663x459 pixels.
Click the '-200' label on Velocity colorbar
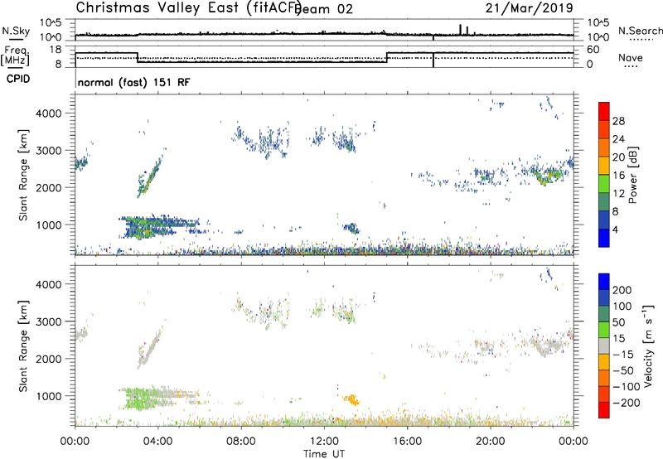click(x=626, y=403)
